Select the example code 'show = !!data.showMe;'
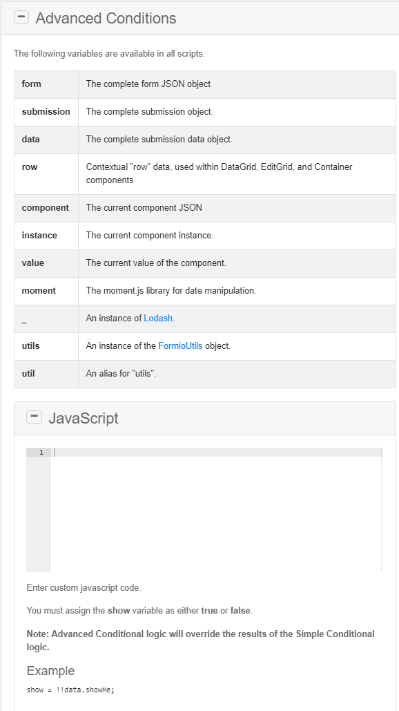Viewport: 399px width, 711px height. click(x=69, y=690)
